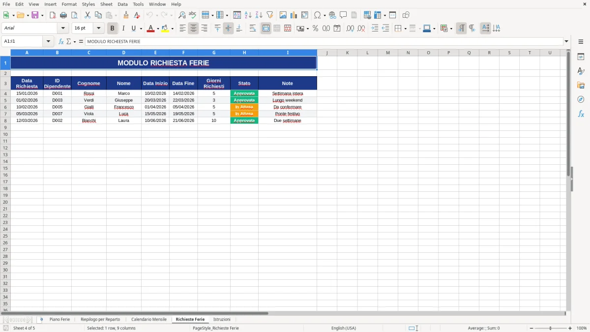
Task: Switch to Istruzioni sheet tab
Action: point(222,319)
